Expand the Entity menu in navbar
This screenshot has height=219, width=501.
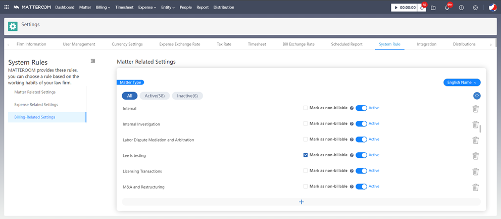tap(168, 8)
